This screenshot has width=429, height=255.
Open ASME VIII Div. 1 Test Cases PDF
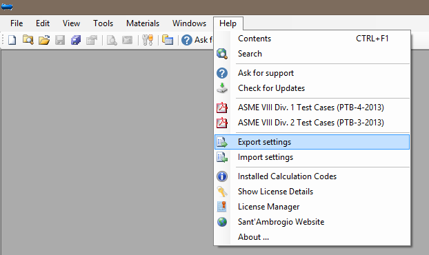point(312,108)
